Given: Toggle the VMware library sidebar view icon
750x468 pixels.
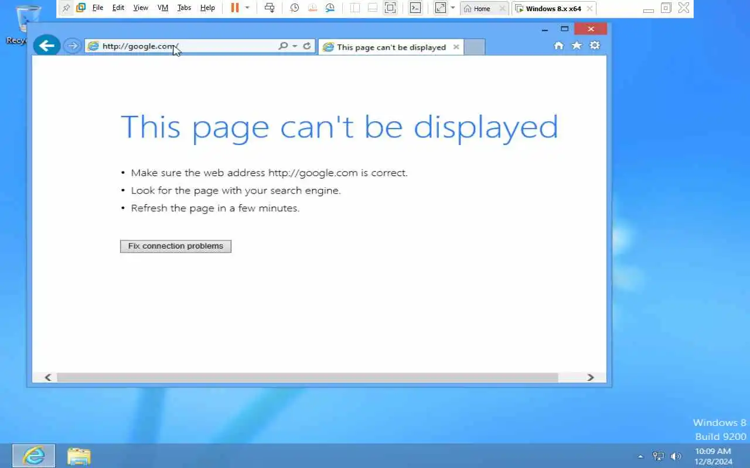Looking at the screenshot, I should point(355,8).
